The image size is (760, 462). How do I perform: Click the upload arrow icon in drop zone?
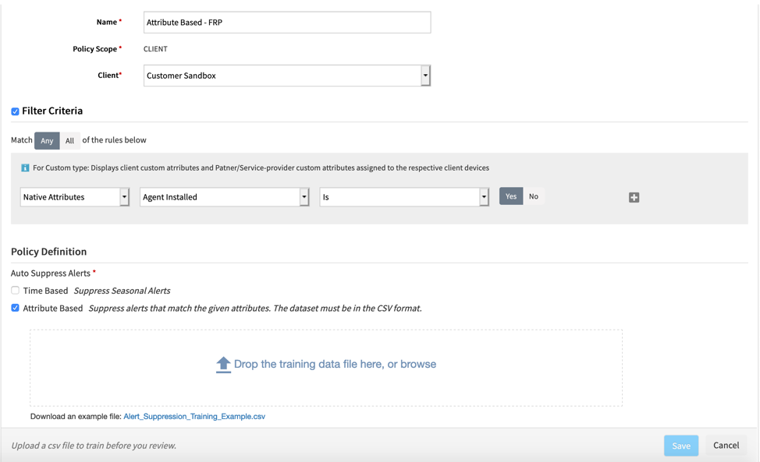223,365
